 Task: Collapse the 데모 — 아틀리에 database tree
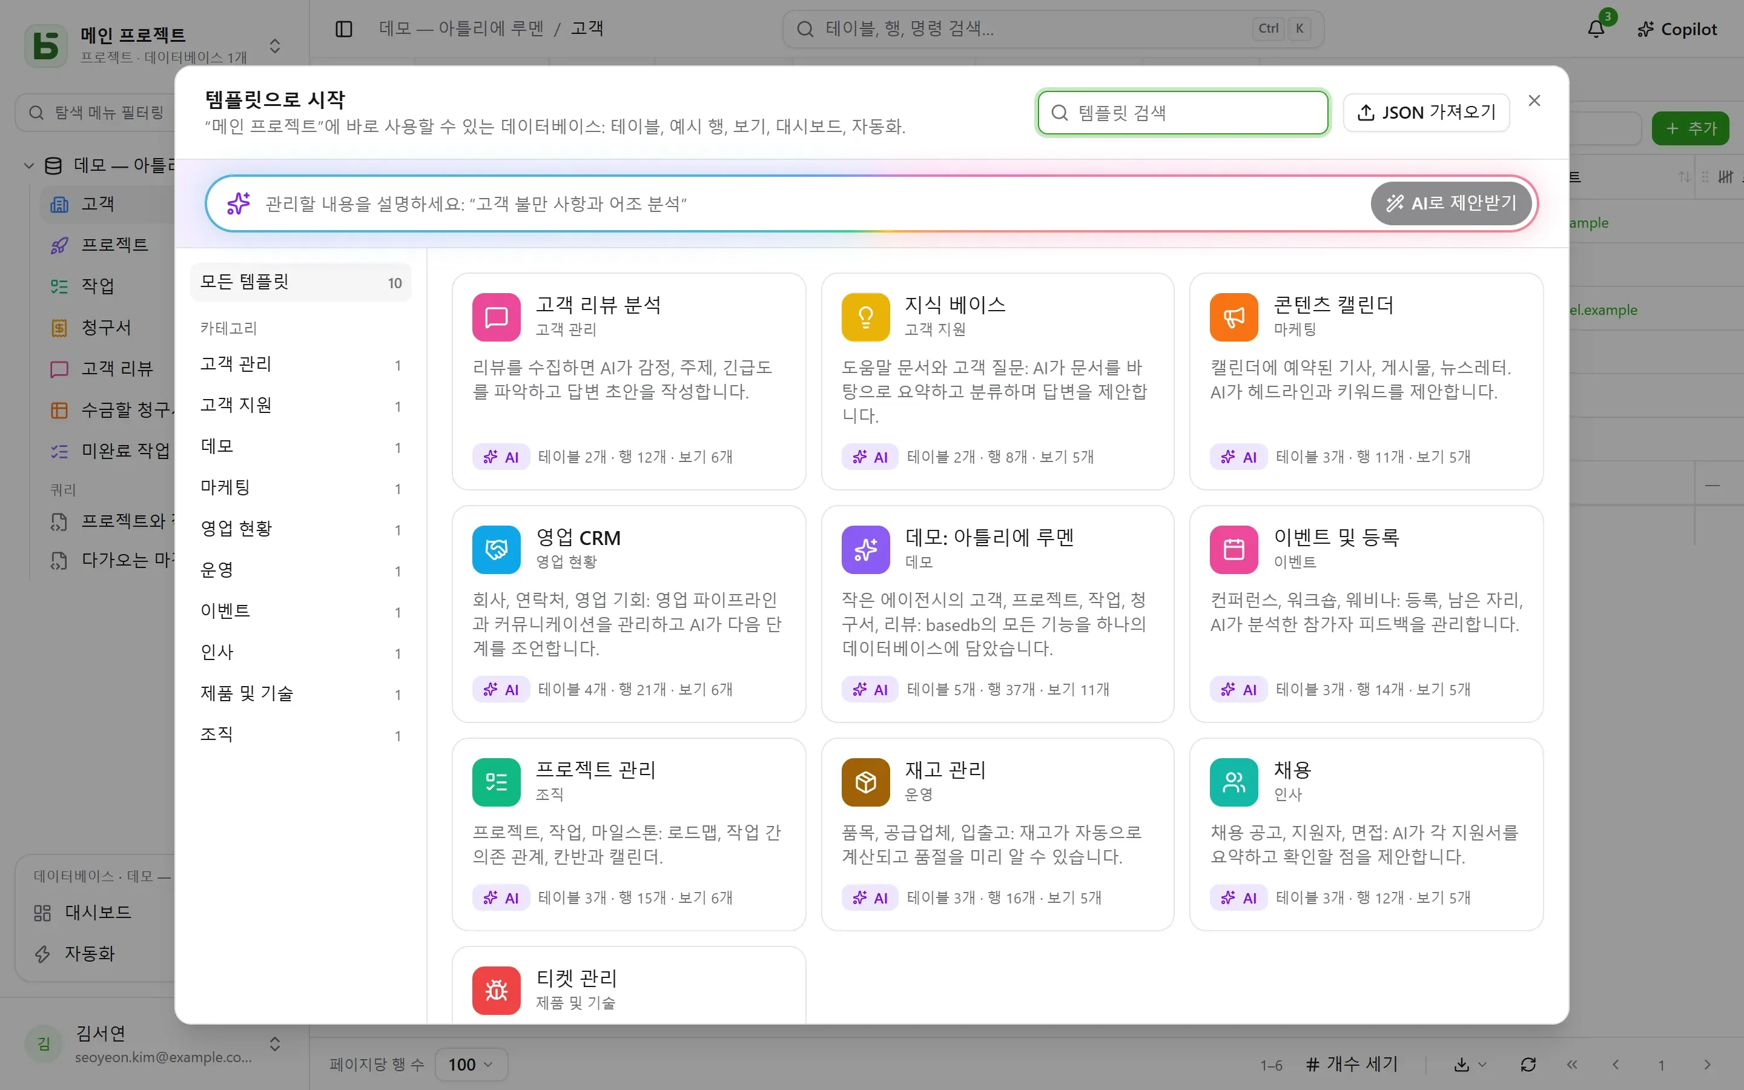(29, 166)
